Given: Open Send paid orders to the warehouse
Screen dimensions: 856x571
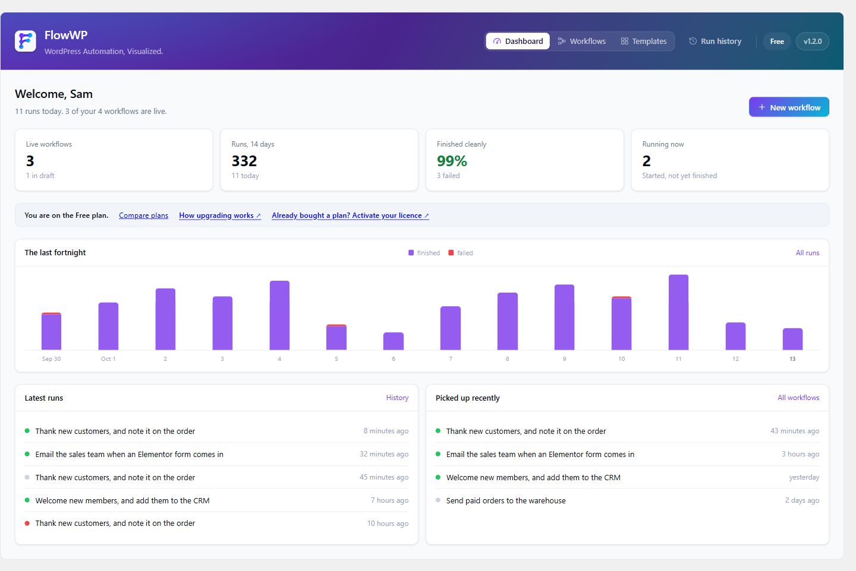Looking at the screenshot, I should (x=627, y=500).
